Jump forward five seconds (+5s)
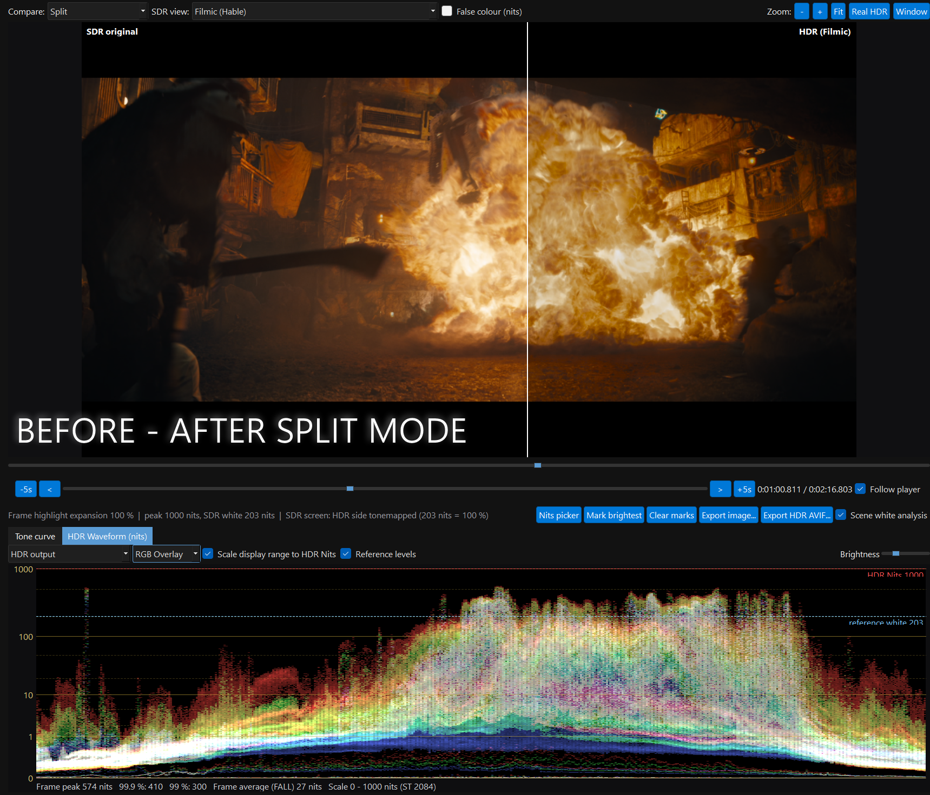 tap(744, 489)
